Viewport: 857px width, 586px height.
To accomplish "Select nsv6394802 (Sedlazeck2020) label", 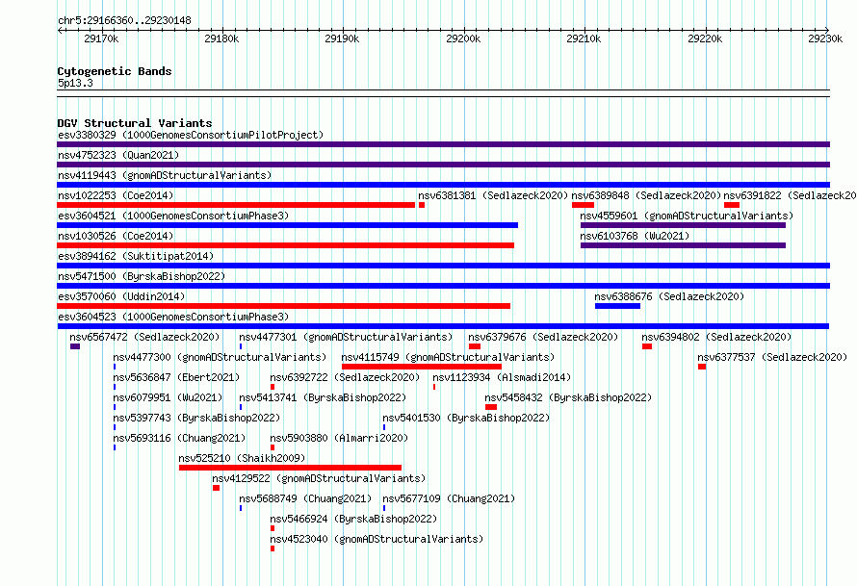I will coord(716,337).
